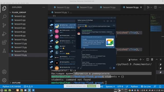Open lesson5.py in the Explorer
Image resolution: width=164 pixels, height=92 pixels.
tap(20, 28)
